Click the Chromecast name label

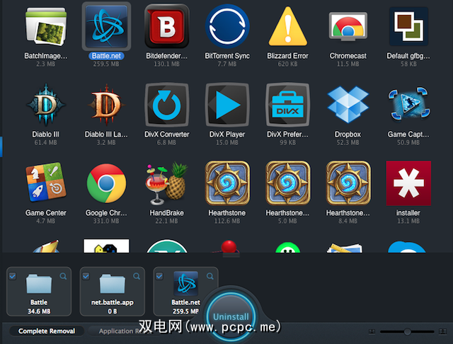(348, 56)
